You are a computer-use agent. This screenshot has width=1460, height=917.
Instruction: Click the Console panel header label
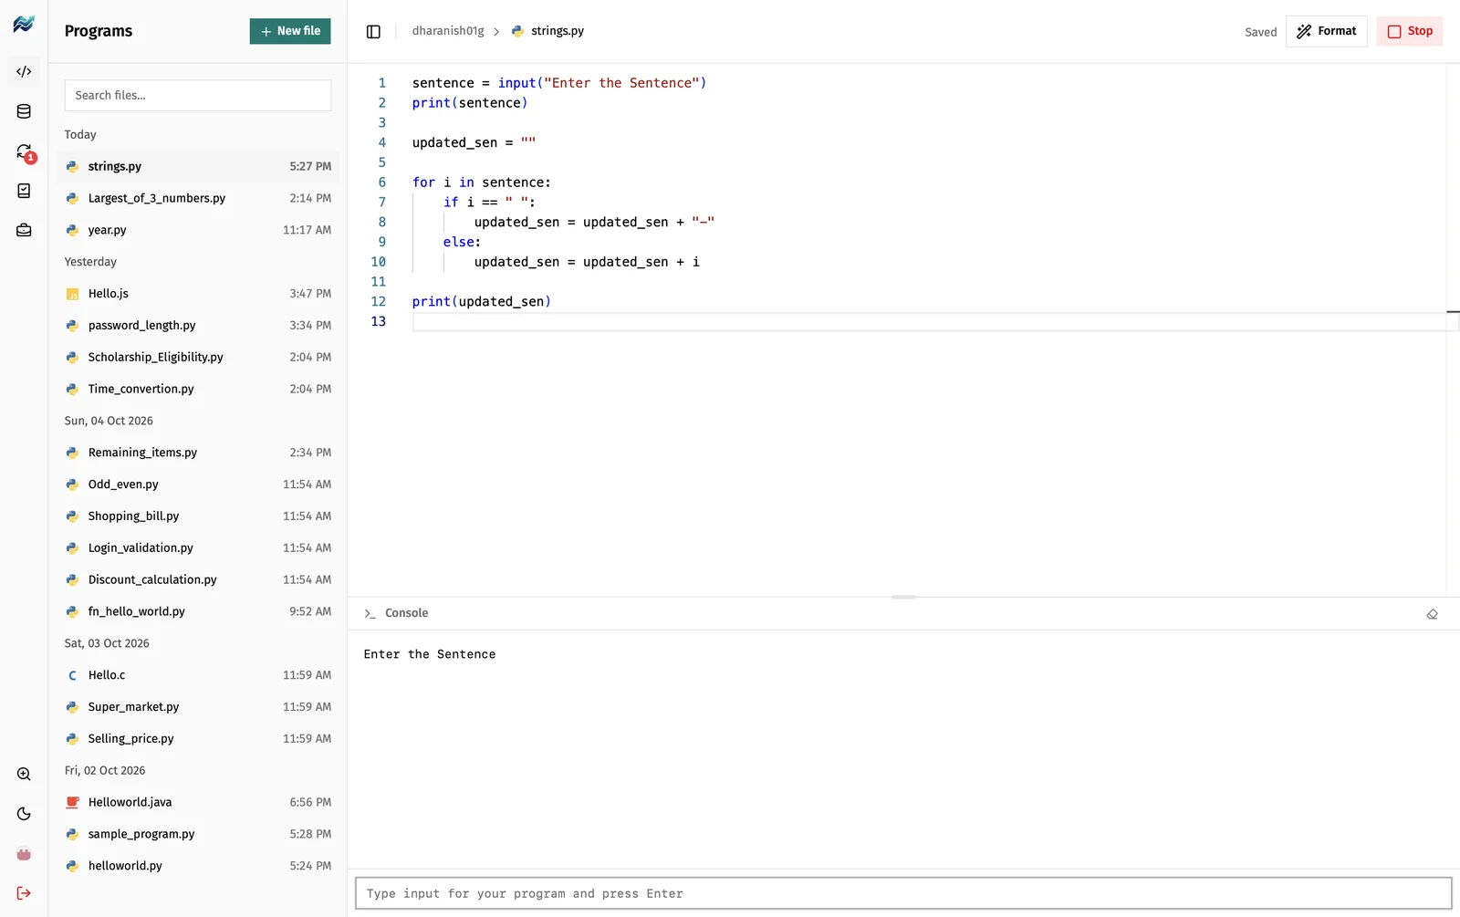[406, 613]
